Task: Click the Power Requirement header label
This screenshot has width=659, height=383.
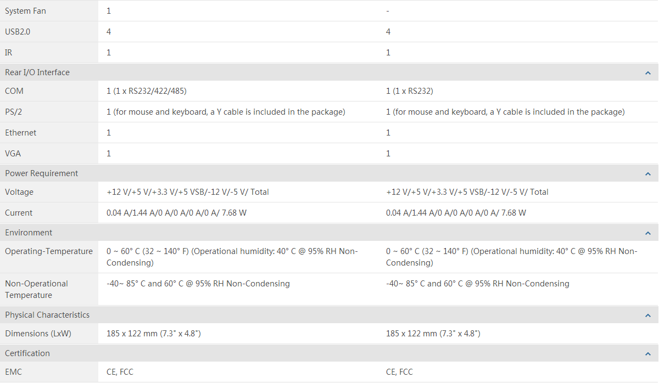Action: [x=42, y=173]
